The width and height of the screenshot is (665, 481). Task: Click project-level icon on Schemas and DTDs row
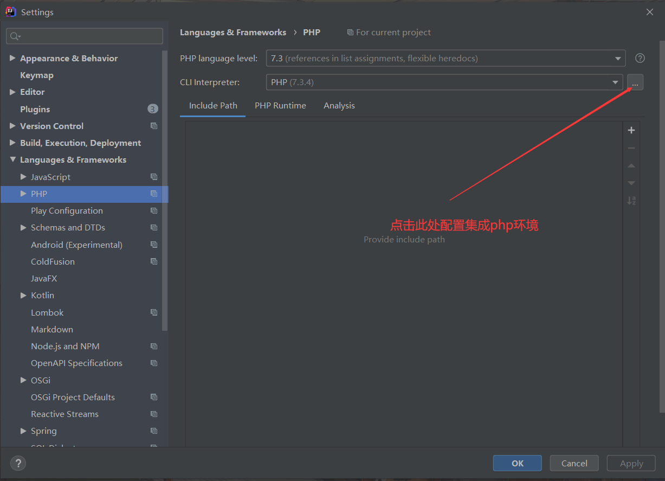point(154,227)
